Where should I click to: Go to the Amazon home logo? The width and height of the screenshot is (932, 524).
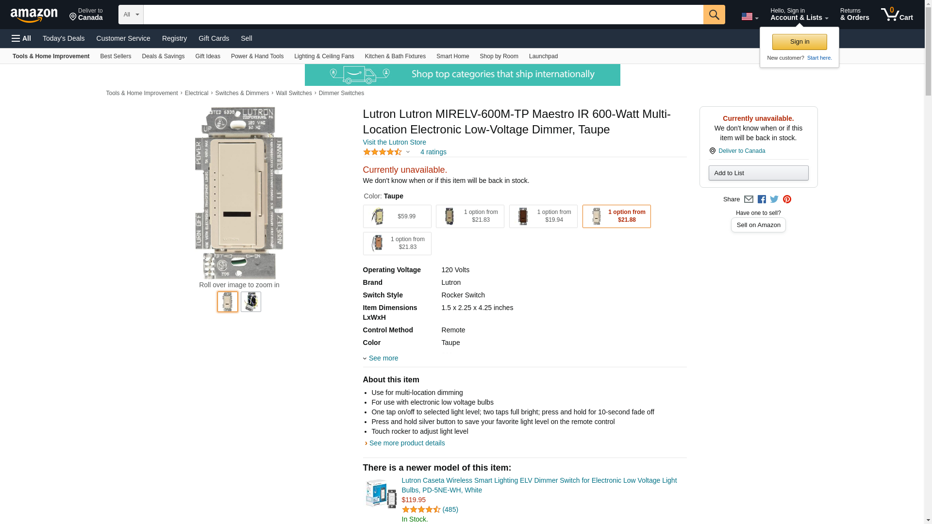tap(34, 15)
